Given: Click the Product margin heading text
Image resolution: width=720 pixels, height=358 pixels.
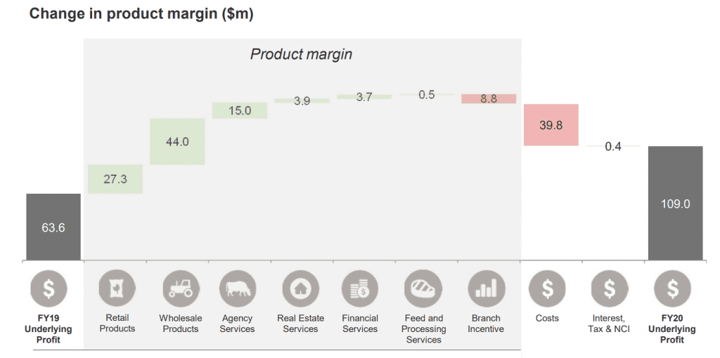Looking at the screenshot, I should (x=301, y=54).
